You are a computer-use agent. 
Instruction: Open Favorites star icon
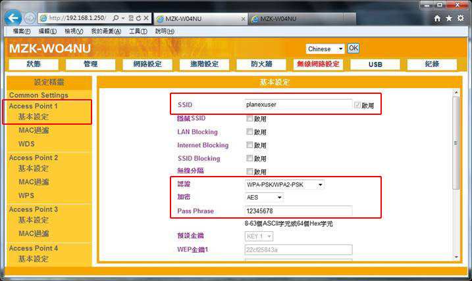coord(449,18)
